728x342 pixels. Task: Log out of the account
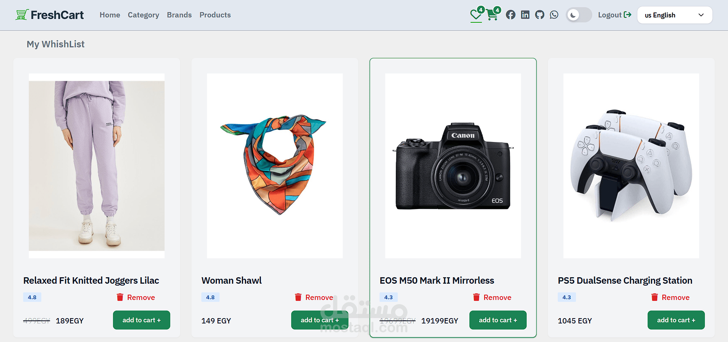click(x=614, y=15)
